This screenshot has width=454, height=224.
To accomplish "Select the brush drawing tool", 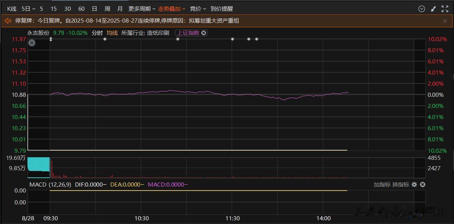I will 433,9.
